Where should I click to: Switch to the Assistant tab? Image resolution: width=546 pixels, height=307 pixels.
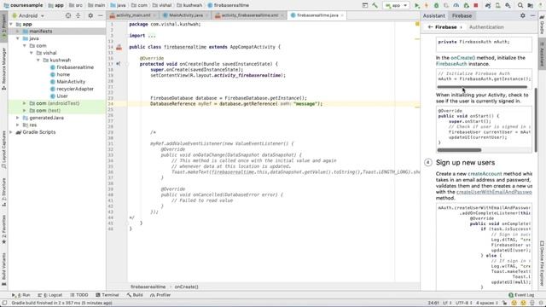(x=434, y=15)
